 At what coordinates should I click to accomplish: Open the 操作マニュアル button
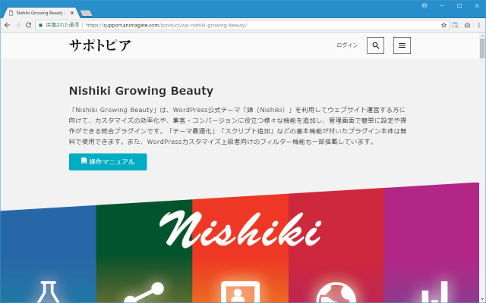pyautogui.click(x=108, y=161)
